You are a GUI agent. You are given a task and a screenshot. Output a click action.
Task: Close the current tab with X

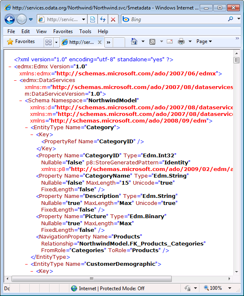tap(99, 42)
